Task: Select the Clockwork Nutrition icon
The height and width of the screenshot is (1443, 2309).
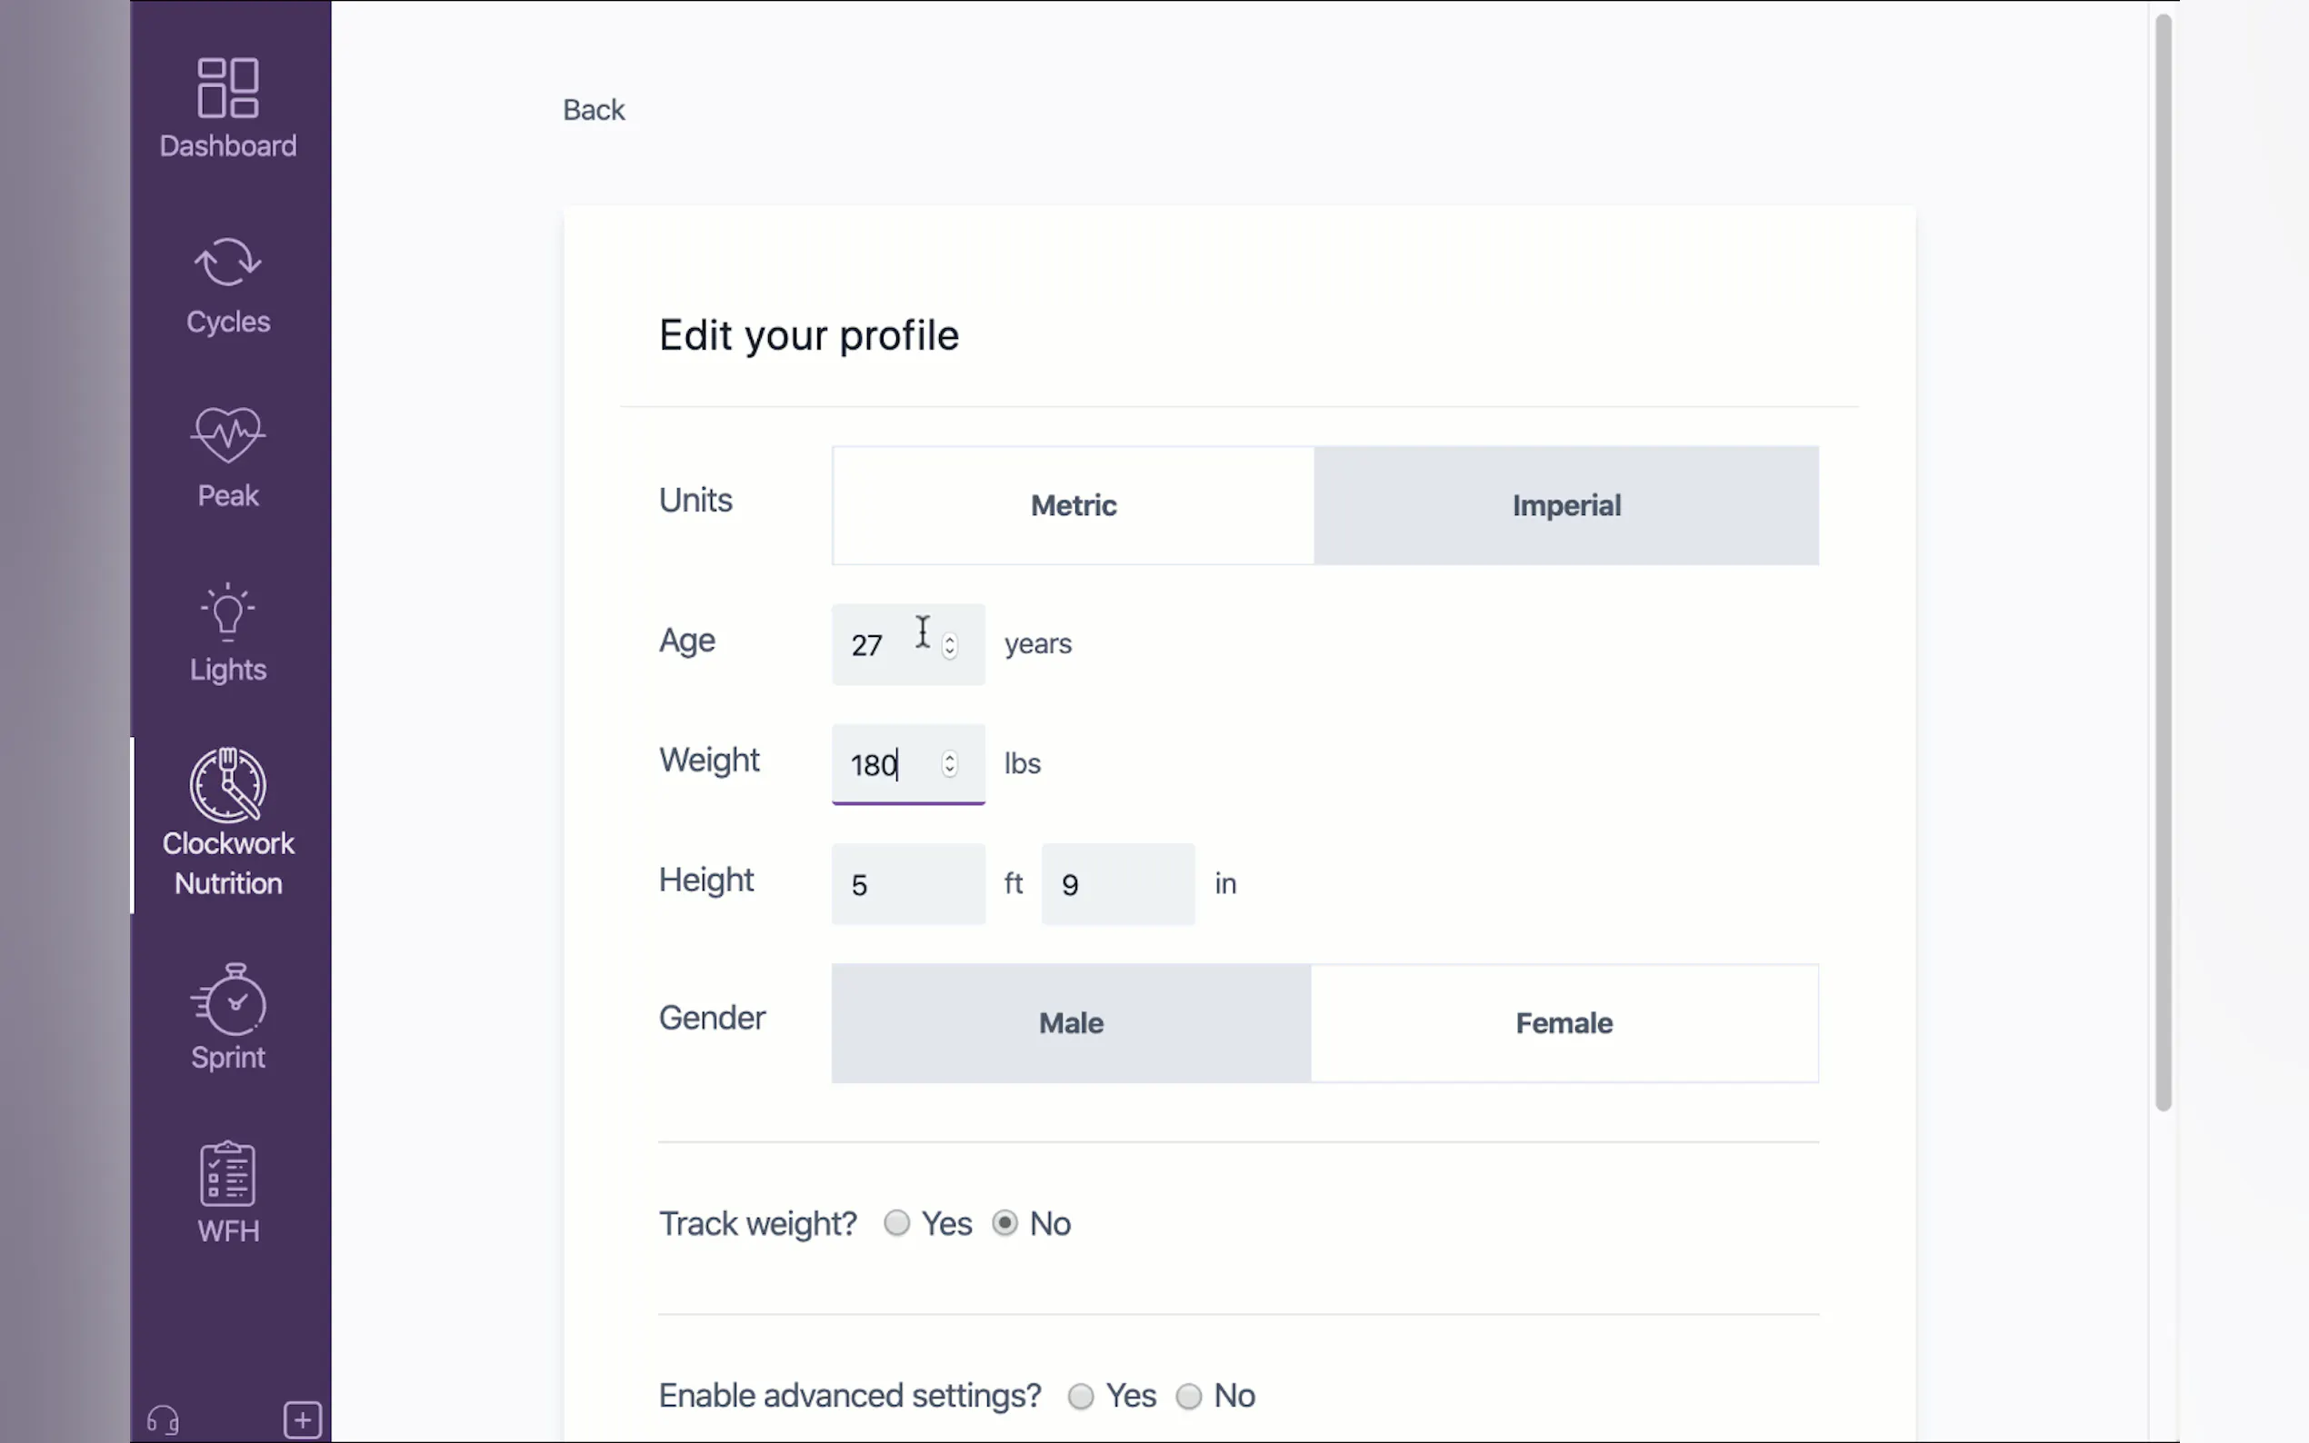Action: pyautogui.click(x=227, y=785)
